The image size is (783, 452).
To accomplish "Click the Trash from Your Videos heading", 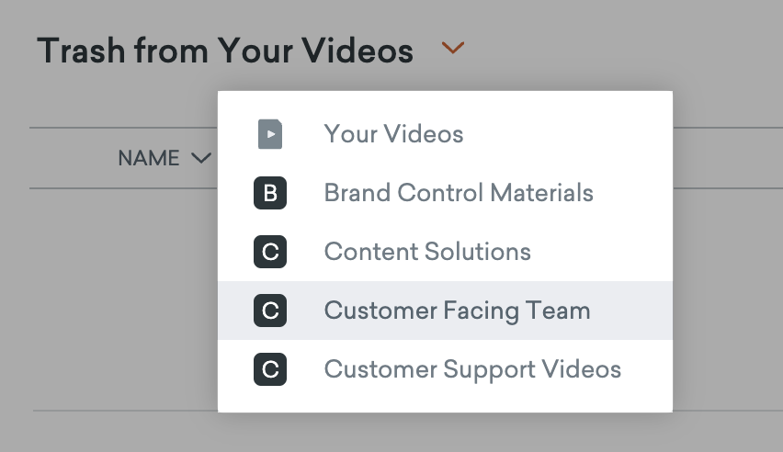I will pyautogui.click(x=225, y=51).
